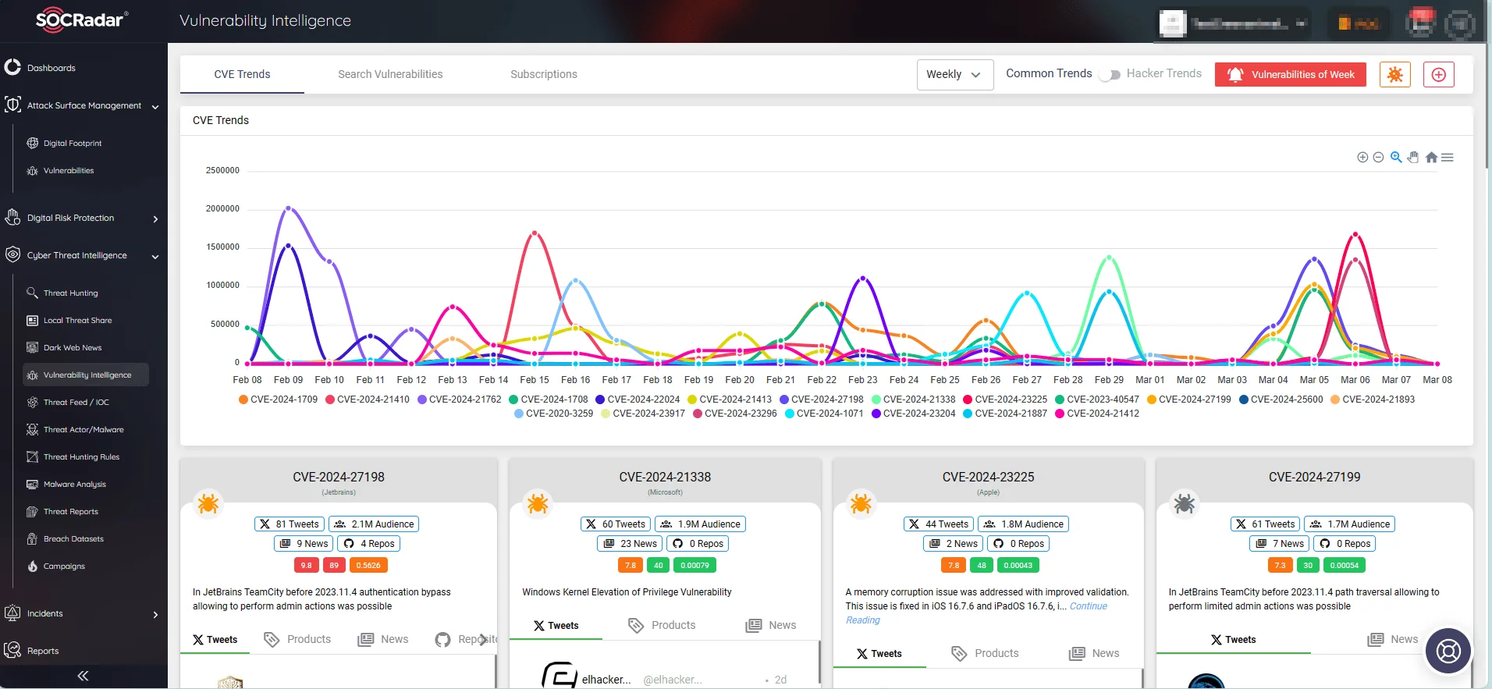Click 23 News badge
Screen dimensions: 1492x689
(x=631, y=544)
